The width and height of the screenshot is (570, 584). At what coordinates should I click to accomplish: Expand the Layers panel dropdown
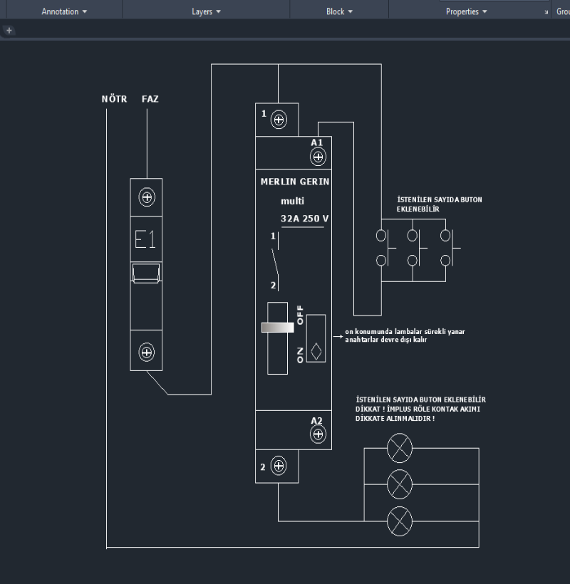(x=206, y=11)
